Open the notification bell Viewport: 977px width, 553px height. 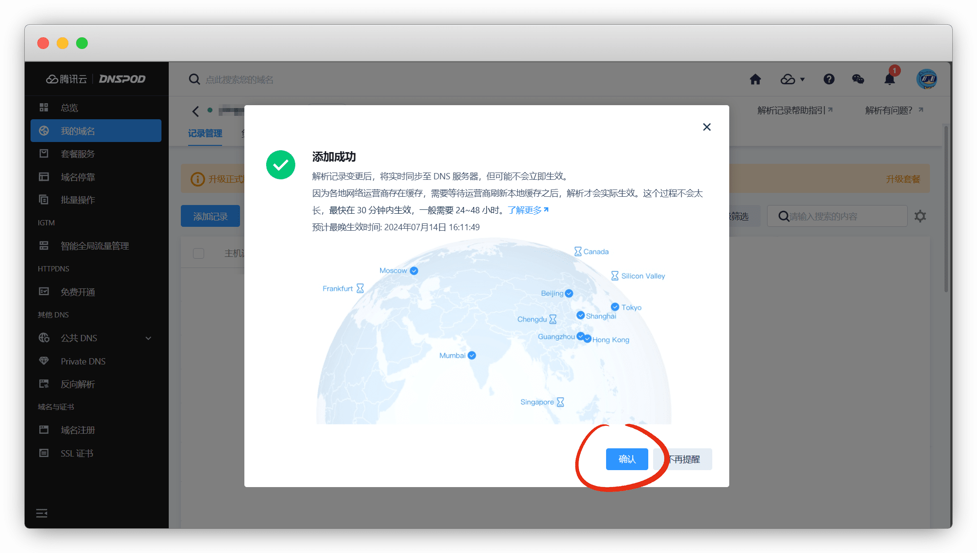(x=889, y=79)
